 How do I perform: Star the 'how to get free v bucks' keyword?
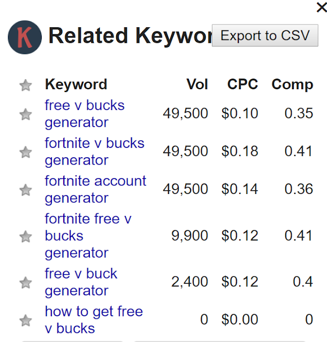(25, 320)
